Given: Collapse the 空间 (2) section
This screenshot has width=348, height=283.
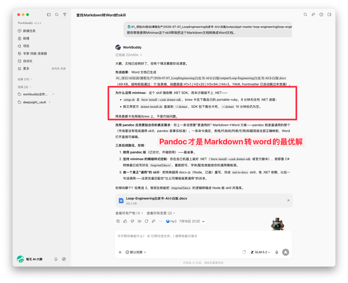Looking at the screenshot, I should tap(24, 87).
